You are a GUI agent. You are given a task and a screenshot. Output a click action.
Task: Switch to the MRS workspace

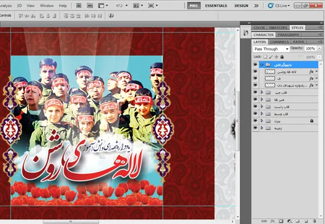coord(194,6)
